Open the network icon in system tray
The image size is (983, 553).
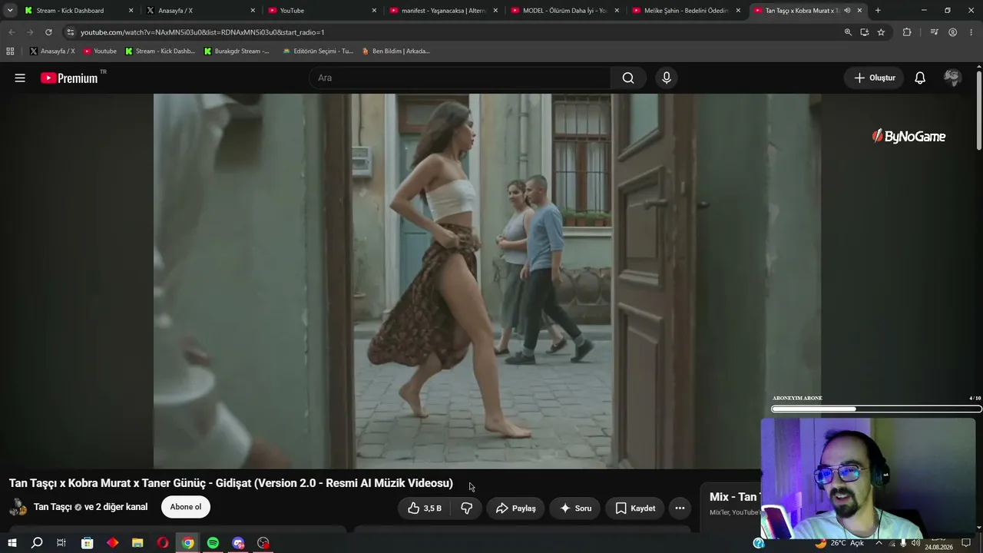tap(891, 543)
